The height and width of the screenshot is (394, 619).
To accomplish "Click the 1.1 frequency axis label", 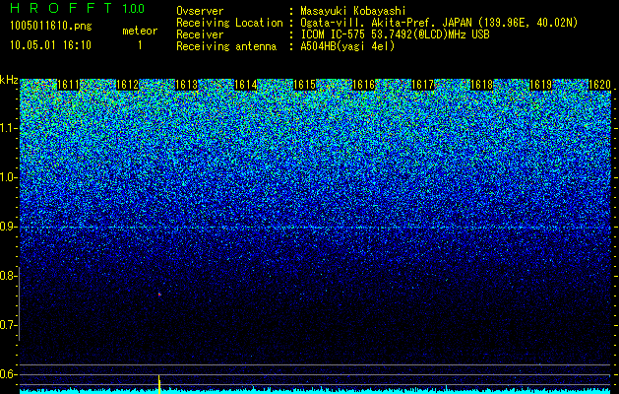I will point(9,128).
